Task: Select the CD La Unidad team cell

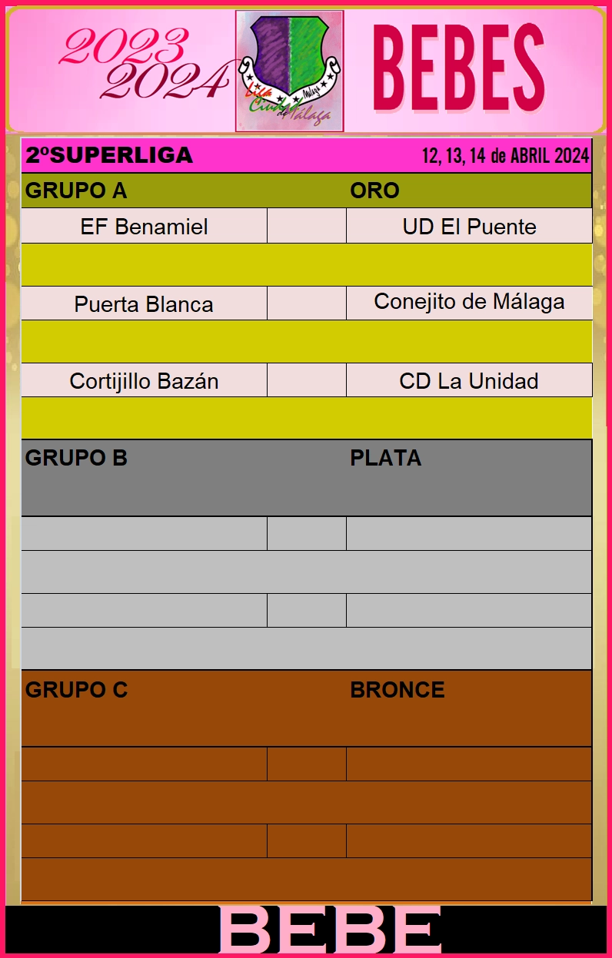Action: click(469, 380)
